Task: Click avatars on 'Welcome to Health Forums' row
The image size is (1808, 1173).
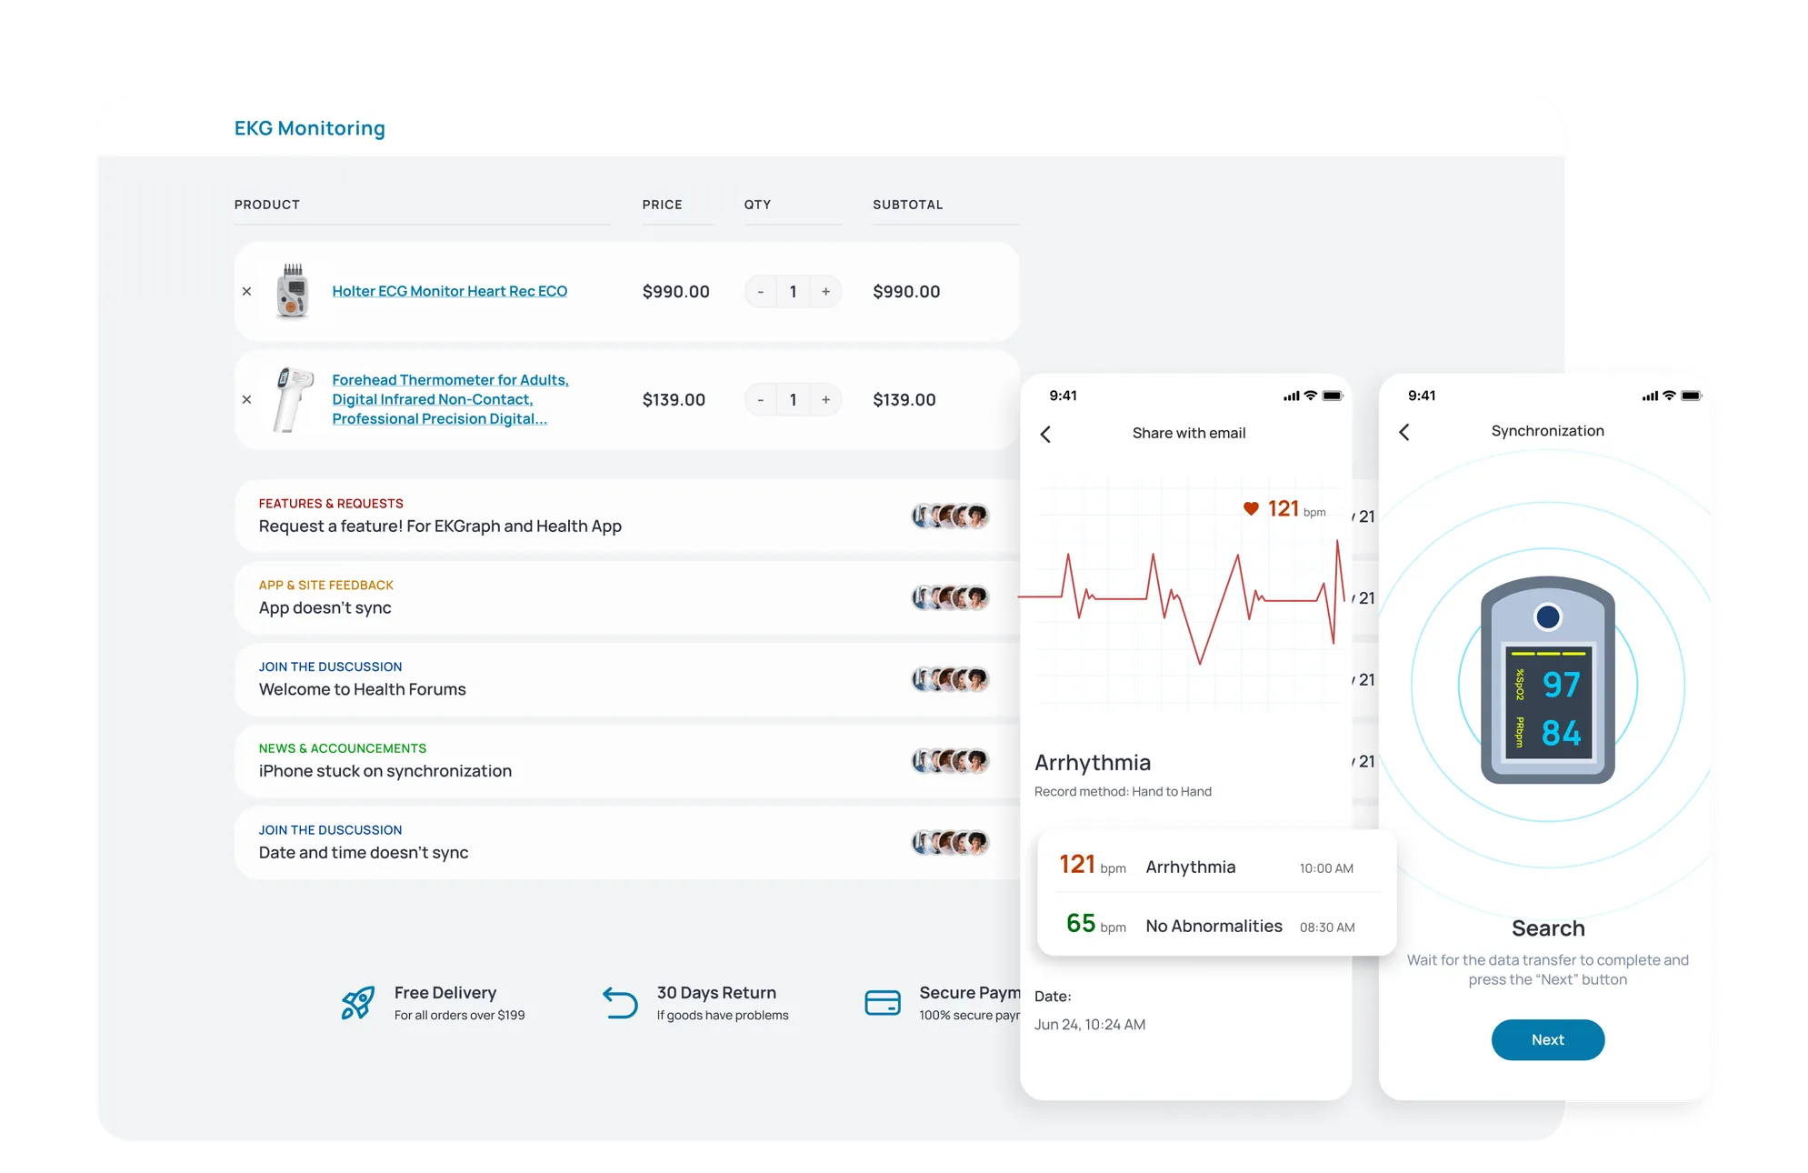Action: pos(950,679)
